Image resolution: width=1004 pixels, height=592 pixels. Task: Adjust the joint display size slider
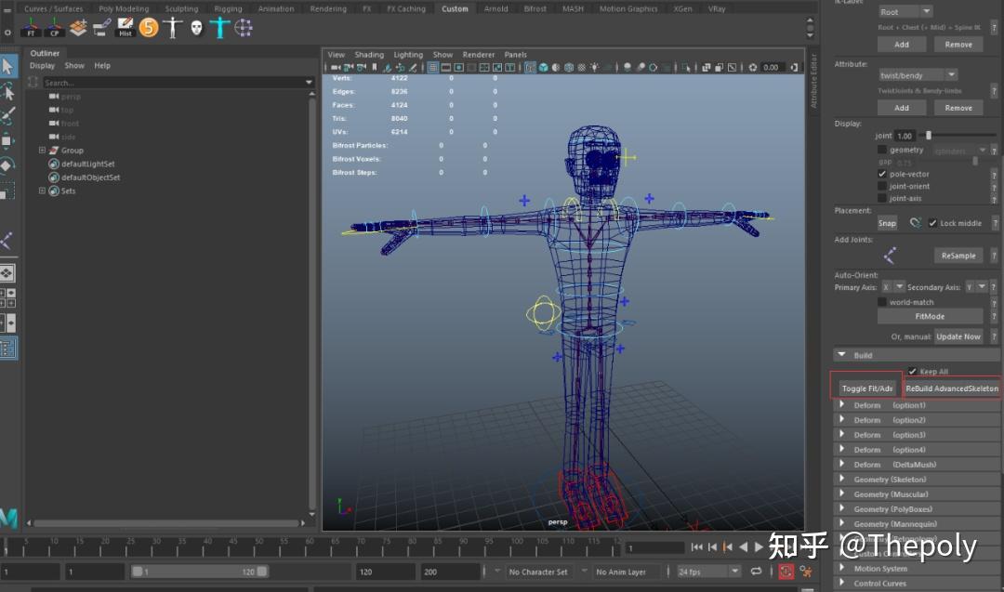(928, 136)
